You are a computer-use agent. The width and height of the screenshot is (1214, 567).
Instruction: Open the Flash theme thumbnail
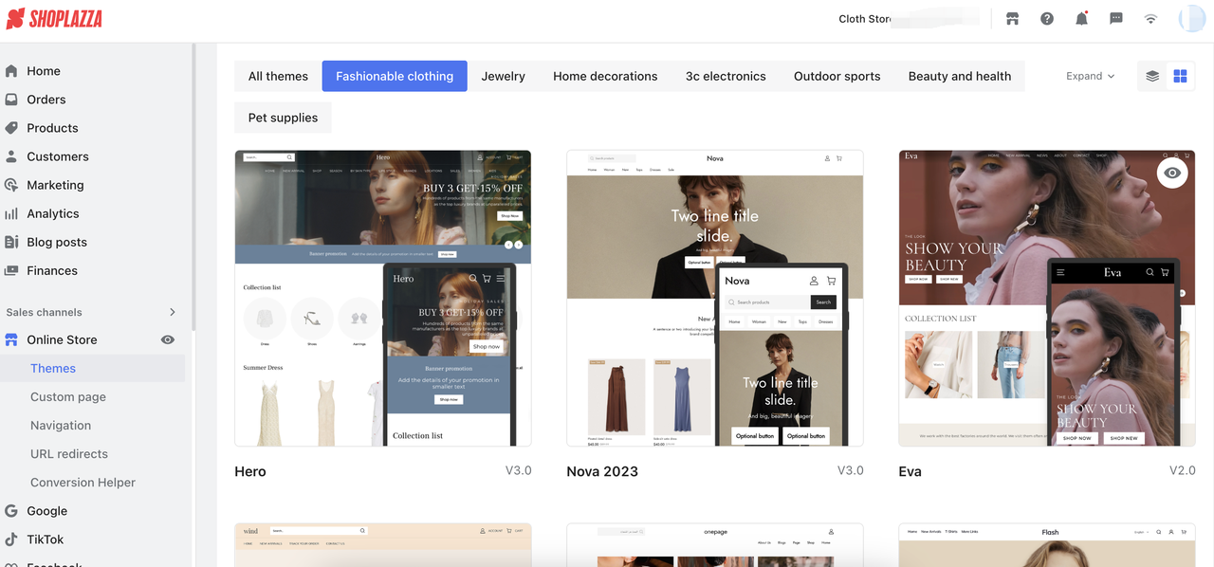tap(1047, 545)
